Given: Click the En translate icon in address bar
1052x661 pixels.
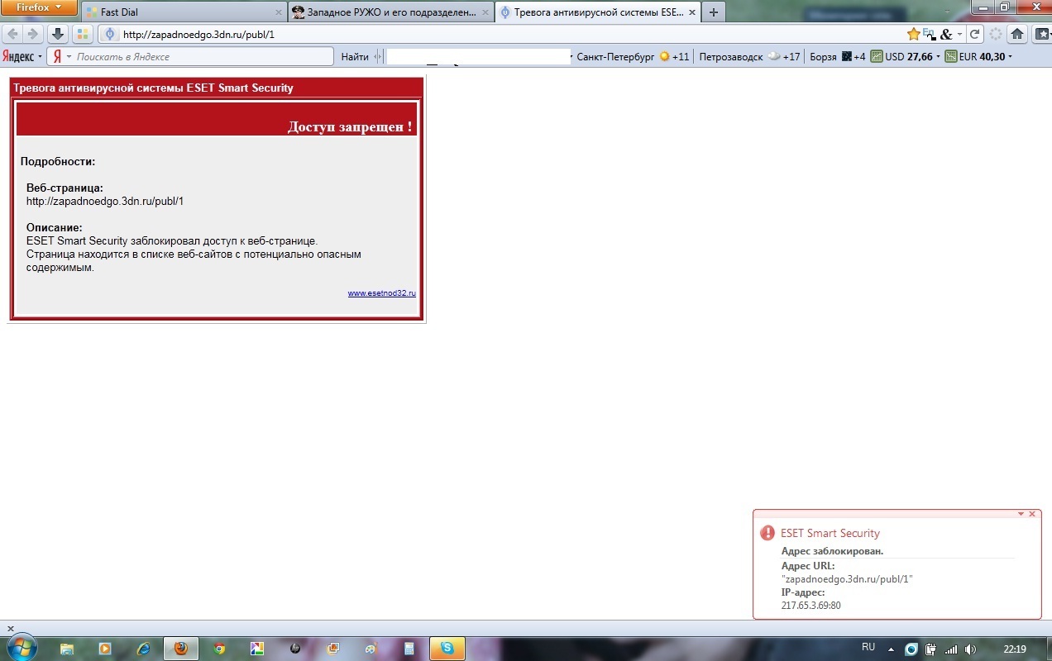Looking at the screenshot, I should pos(929,34).
